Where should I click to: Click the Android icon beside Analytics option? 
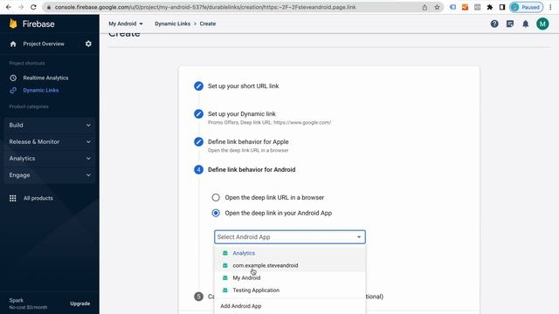pos(225,253)
